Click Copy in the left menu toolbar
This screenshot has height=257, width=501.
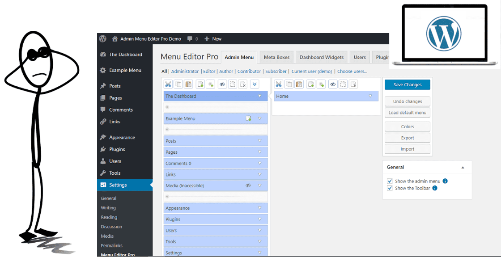178,84
